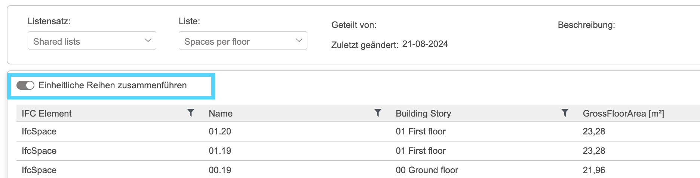Open the Liste Spaces per floor dropdown
700x178 pixels.
pyautogui.click(x=243, y=41)
